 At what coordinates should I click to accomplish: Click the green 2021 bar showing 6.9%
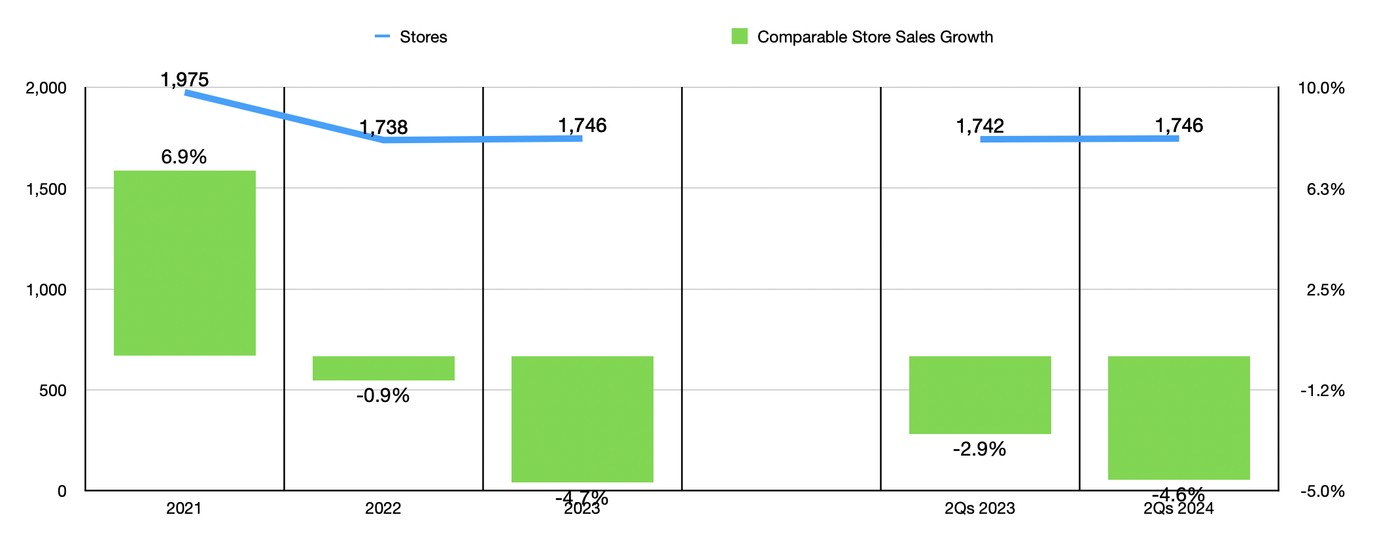[184, 263]
